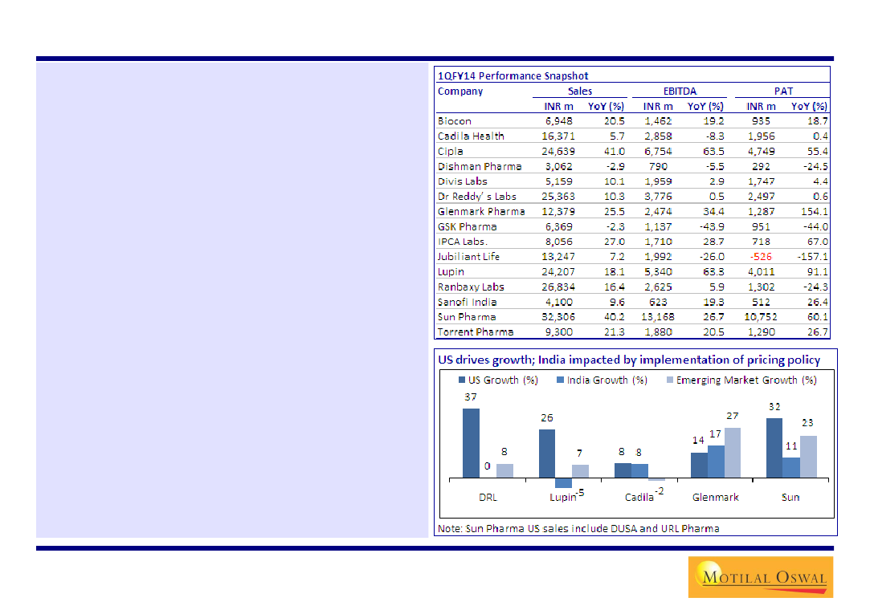
Task: Click the Cadila axis label on chart
Action: click(639, 497)
